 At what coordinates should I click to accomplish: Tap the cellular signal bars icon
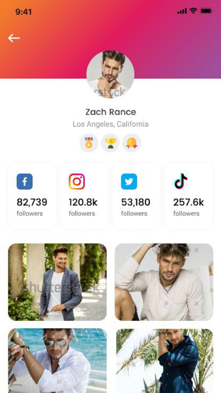182,11
